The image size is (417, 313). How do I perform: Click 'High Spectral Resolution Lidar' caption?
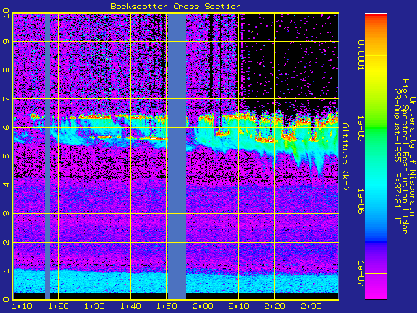pyautogui.click(x=405, y=156)
